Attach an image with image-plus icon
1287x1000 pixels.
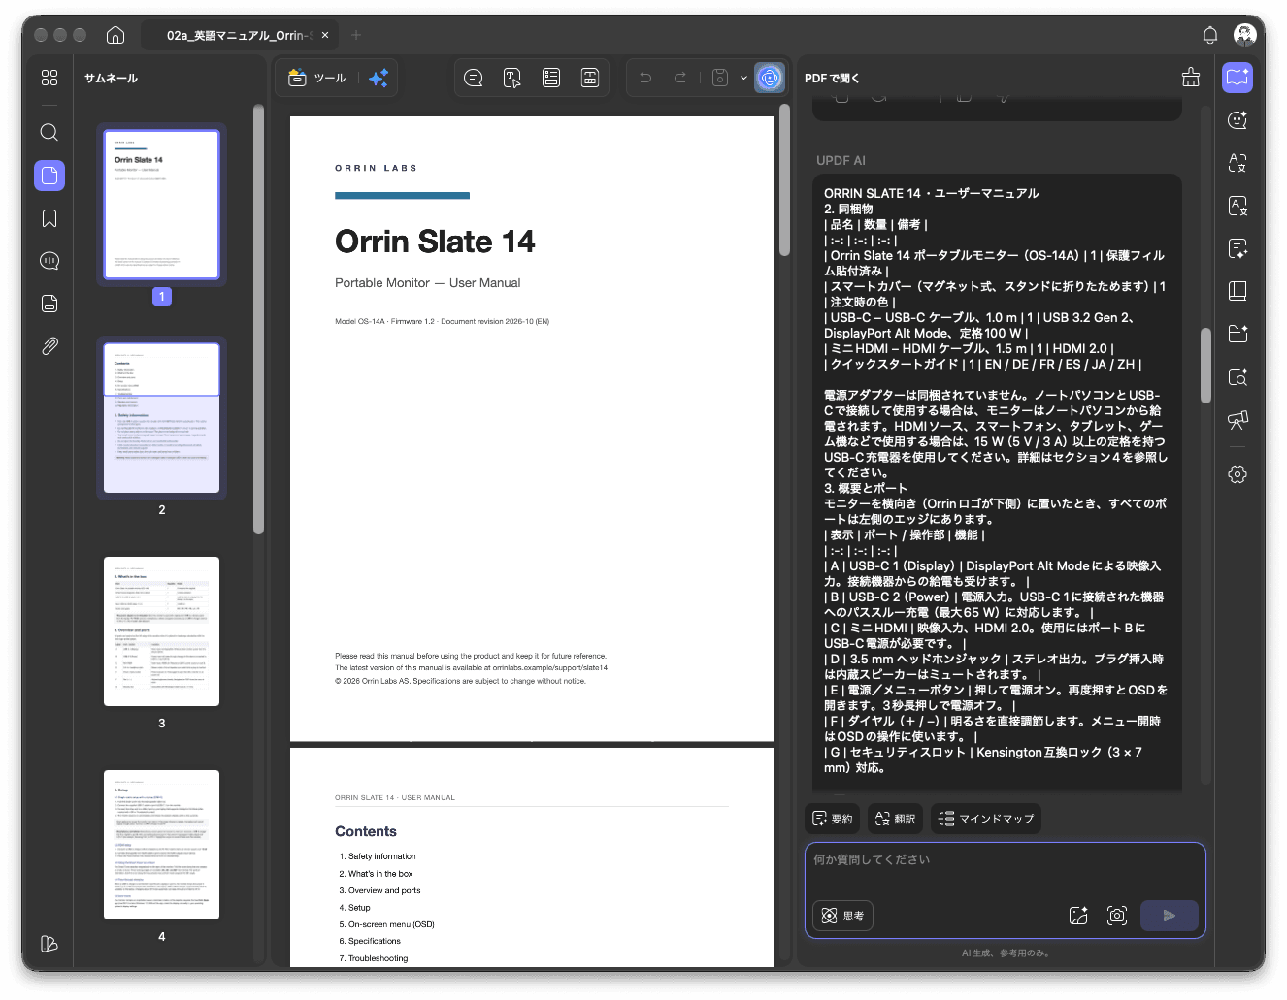coord(1078,916)
